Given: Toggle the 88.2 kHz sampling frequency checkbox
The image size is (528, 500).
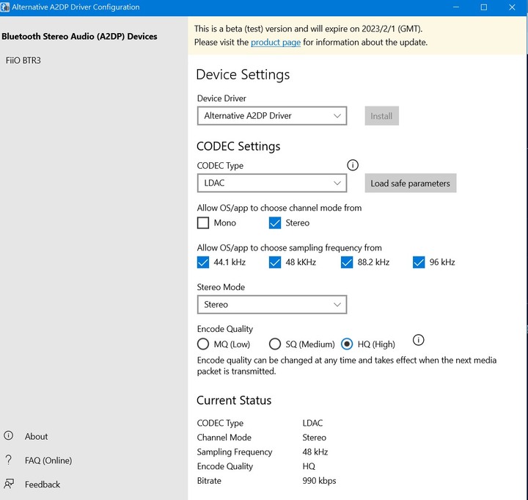Looking at the screenshot, I should coord(347,262).
